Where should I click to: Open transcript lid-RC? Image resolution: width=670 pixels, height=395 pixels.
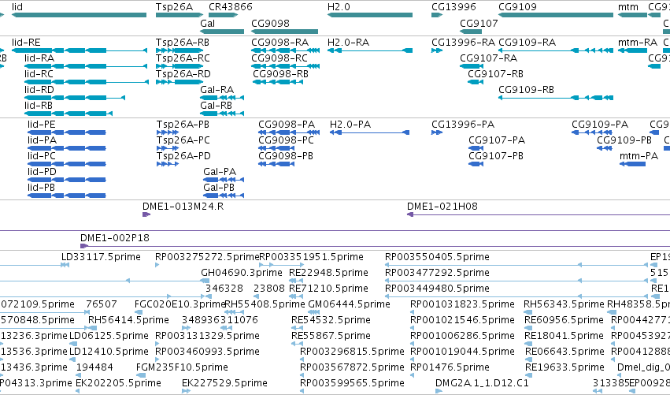pos(87,82)
